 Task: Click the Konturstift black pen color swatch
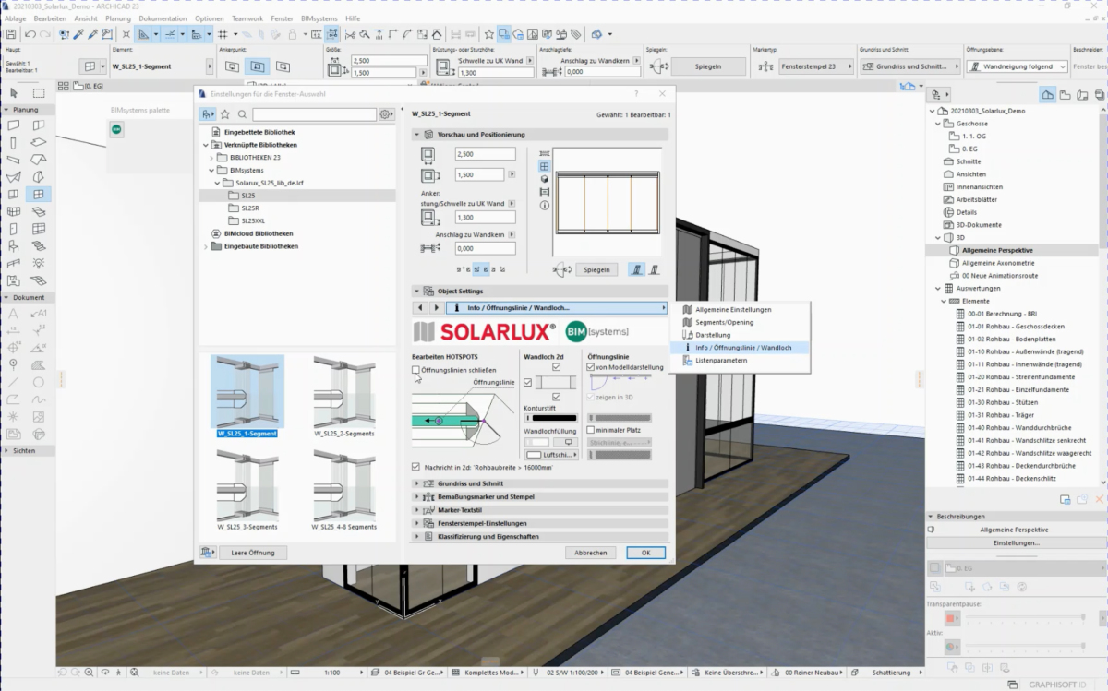554,419
